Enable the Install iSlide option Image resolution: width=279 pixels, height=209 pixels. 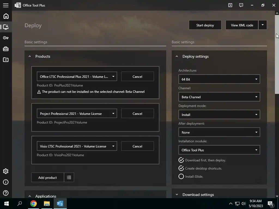pyautogui.click(x=191, y=176)
